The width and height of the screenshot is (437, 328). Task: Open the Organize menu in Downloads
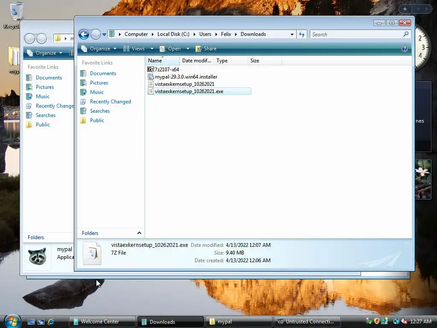click(99, 49)
